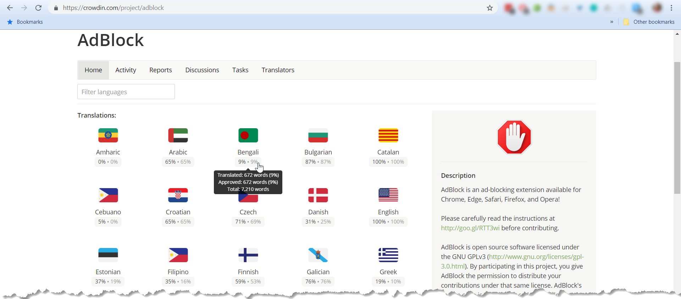Open the Chrome three-dot menu

(671, 8)
